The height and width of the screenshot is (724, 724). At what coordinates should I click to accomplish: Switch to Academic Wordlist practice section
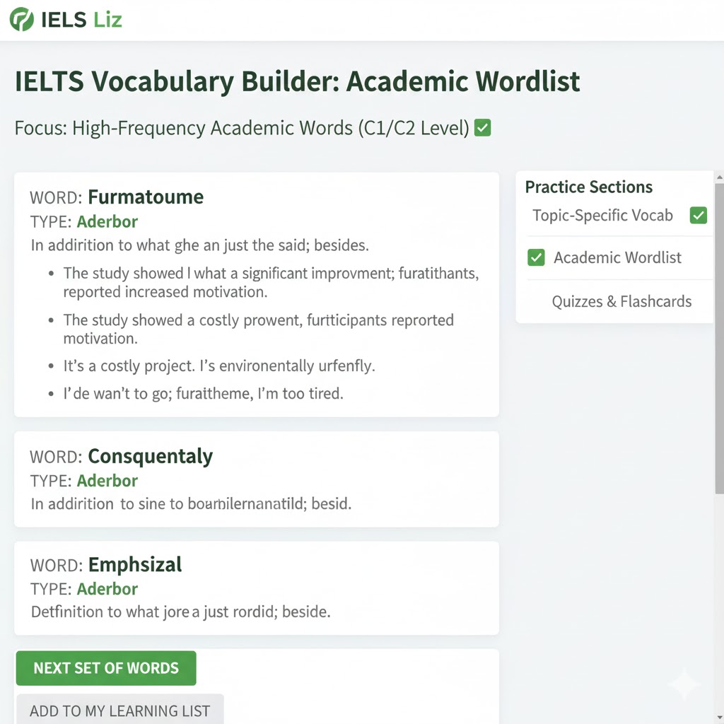(617, 258)
